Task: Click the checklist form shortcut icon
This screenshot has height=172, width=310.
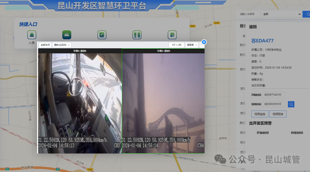Action: [x=172, y=35]
